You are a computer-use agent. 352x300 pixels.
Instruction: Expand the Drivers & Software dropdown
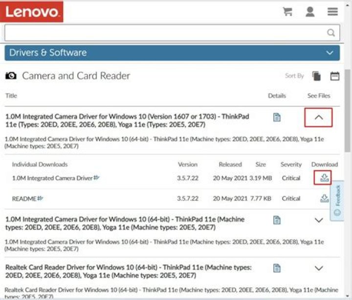(x=172, y=53)
